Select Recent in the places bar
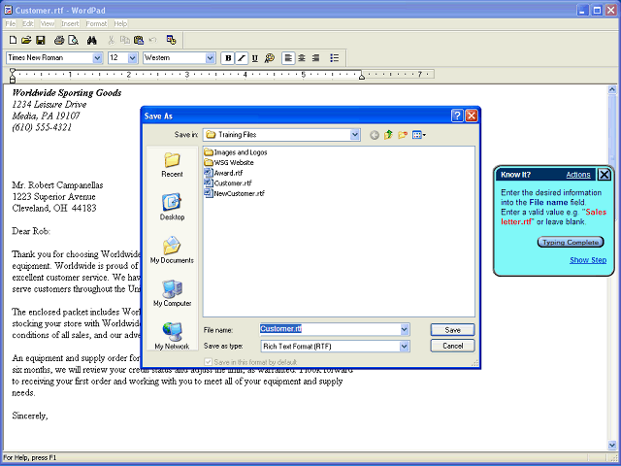The height and width of the screenshot is (466, 621). (x=173, y=165)
